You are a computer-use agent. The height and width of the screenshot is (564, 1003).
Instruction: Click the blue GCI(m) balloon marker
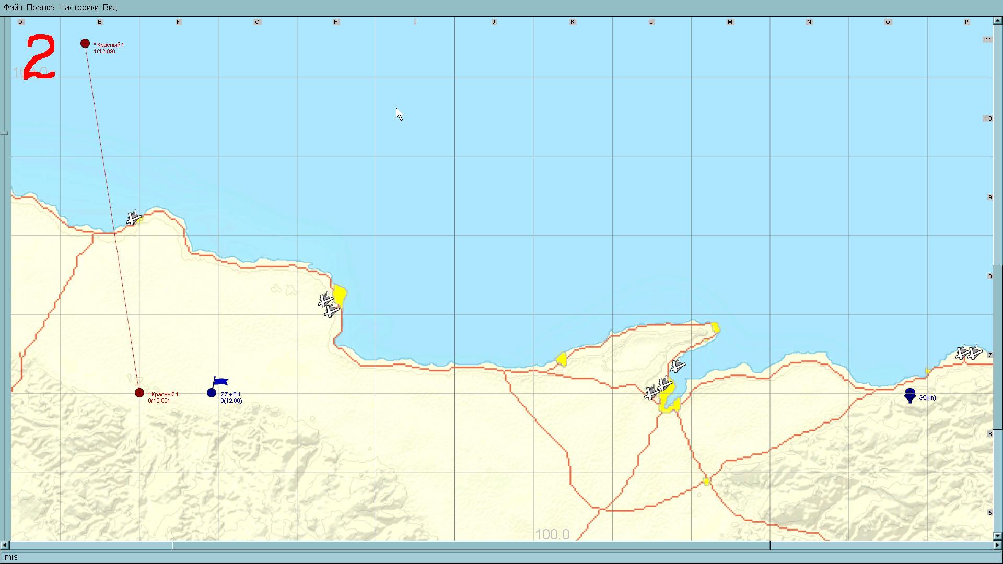(x=909, y=395)
